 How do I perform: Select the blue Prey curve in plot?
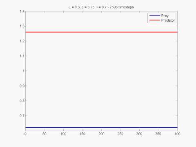coord(101,127)
